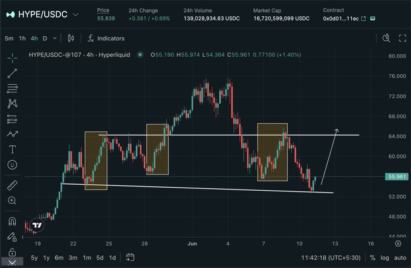
Task: Click the Jun label on time axis
Action: pos(192,244)
